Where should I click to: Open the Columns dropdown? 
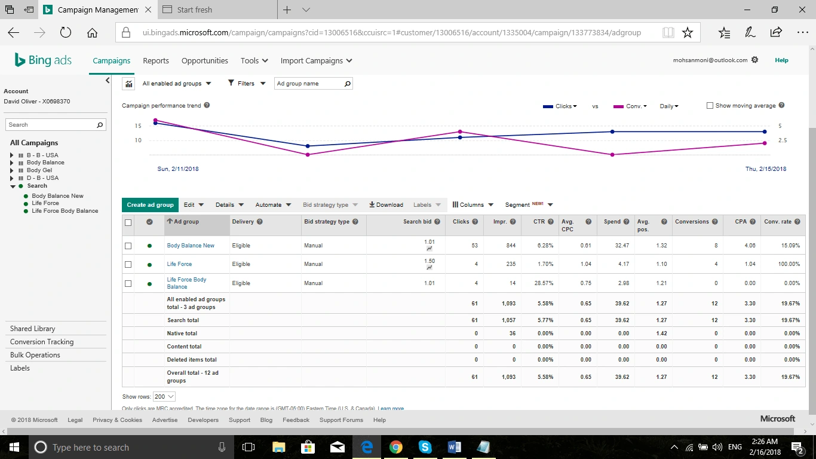pyautogui.click(x=473, y=204)
